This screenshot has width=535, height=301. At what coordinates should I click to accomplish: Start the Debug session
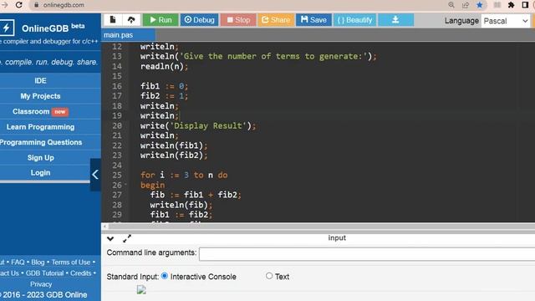coord(199,20)
